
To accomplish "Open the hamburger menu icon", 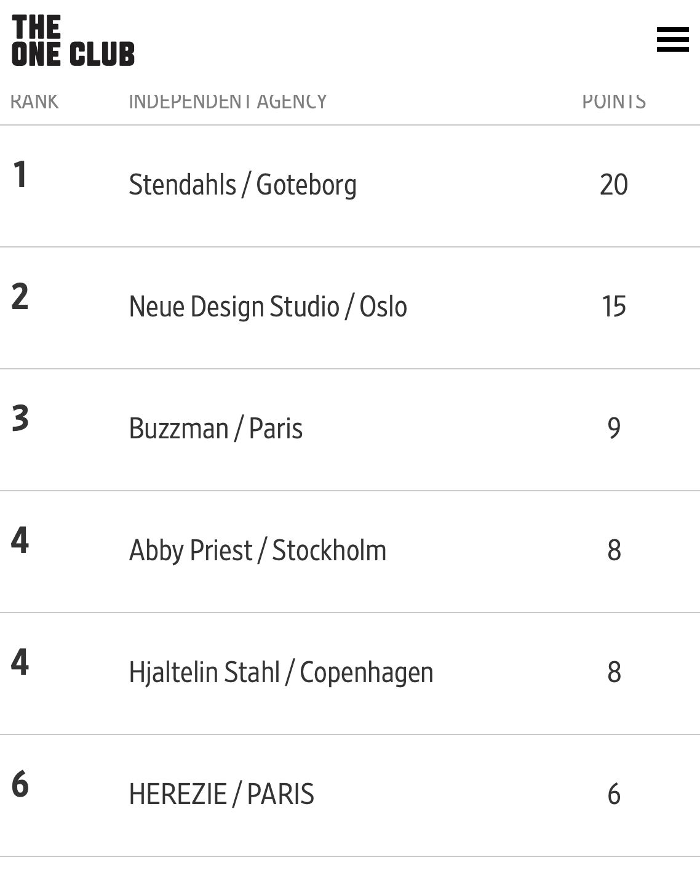I will [x=672, y=39].
